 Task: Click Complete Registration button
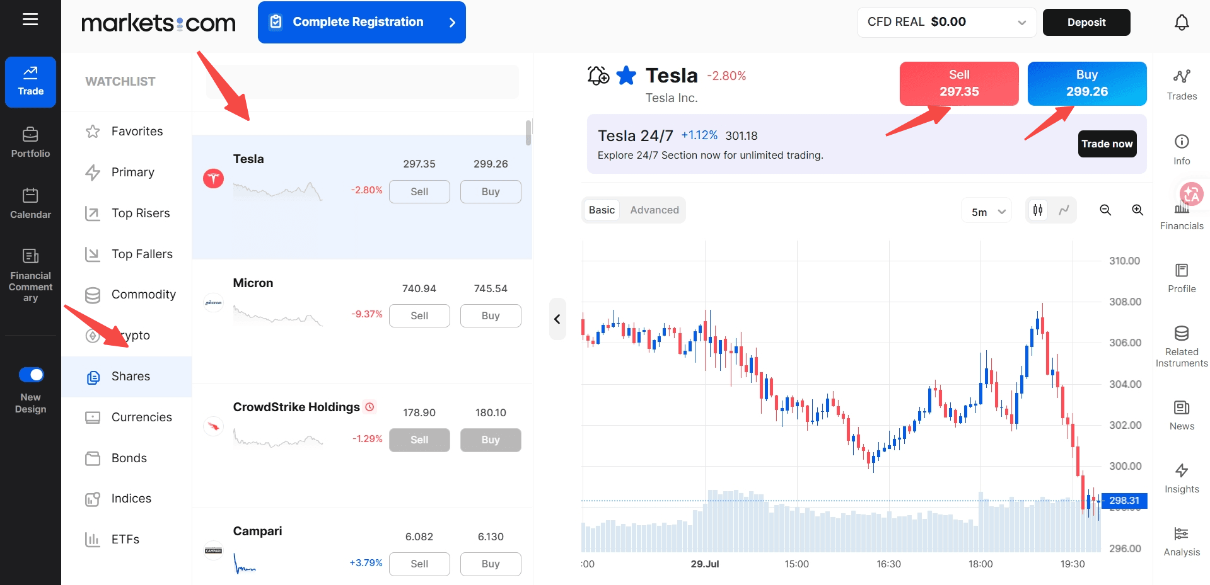(x=362, y=22)
